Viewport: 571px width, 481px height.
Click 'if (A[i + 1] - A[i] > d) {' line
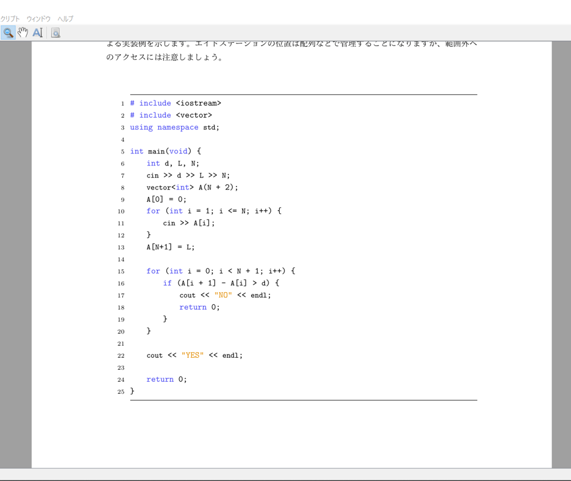click(x=221, y=283)
